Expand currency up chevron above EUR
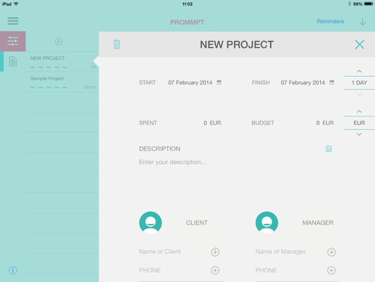Viewport: 375px width, 282px height. click(359, 111)
